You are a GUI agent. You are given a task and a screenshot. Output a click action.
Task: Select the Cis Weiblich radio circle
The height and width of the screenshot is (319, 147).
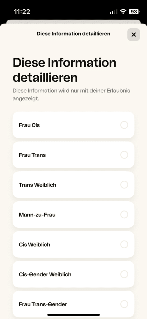[124, 244]
